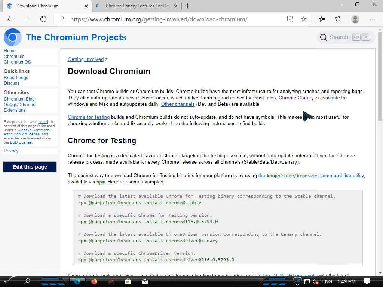Screen dimensions: 383x287
Task: Open the BSD License link
Action: pos(21,142)
